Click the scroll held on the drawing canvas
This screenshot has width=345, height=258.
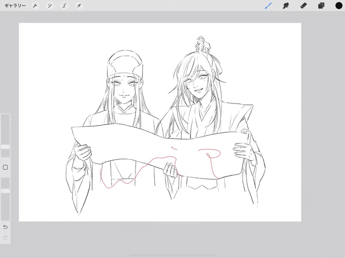coord(161,152)
